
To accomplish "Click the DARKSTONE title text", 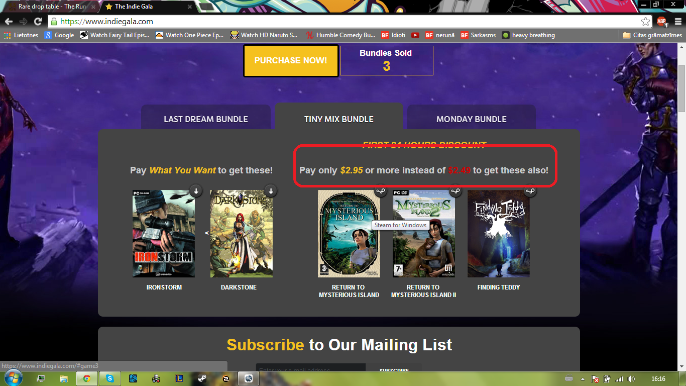I will pyautogui.click(x=239, y=287).
